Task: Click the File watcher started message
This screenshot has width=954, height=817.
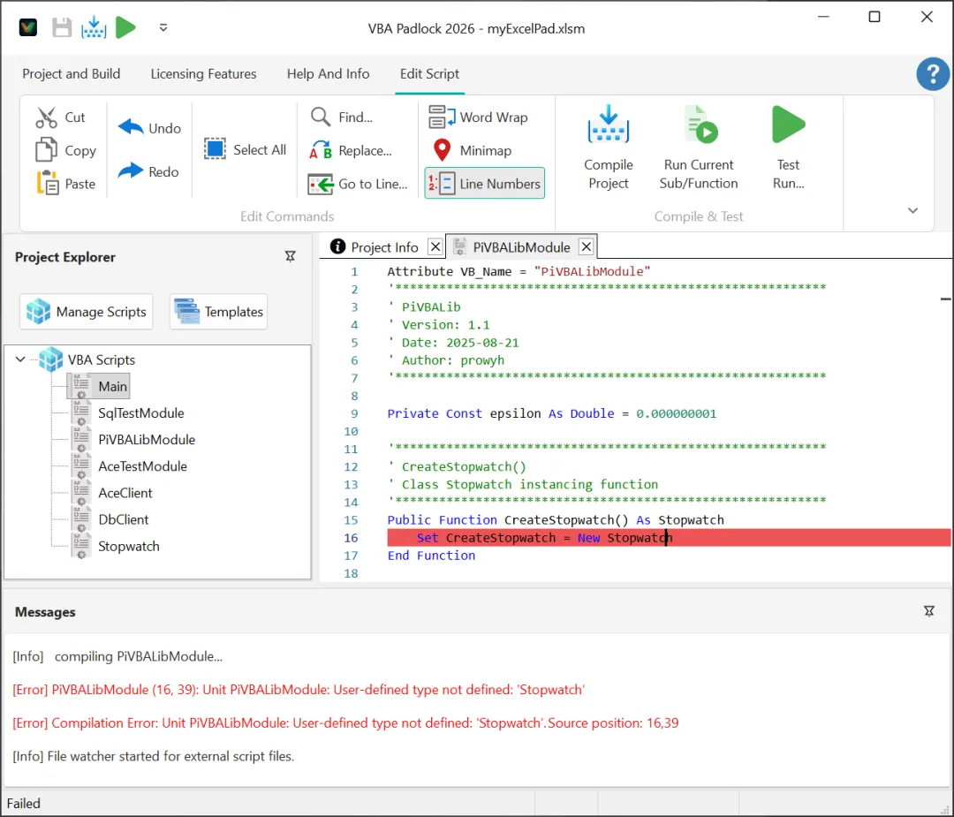Action: coord(154,756)
